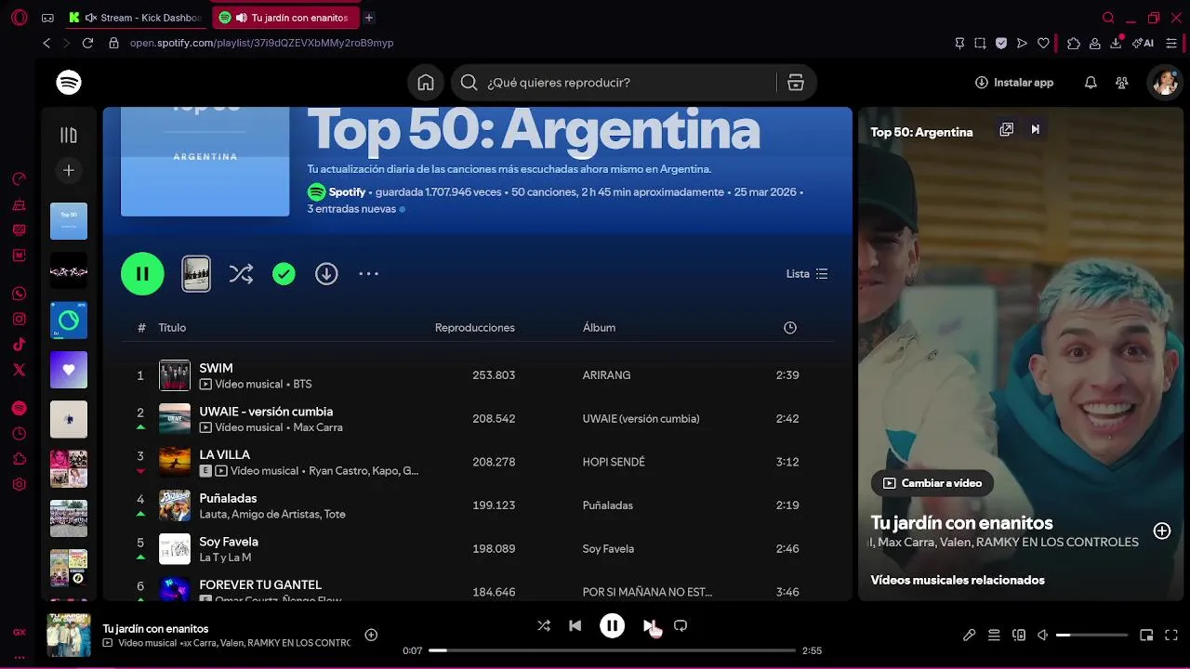Toggle shuffle in the player bar

tap(544, 626)
